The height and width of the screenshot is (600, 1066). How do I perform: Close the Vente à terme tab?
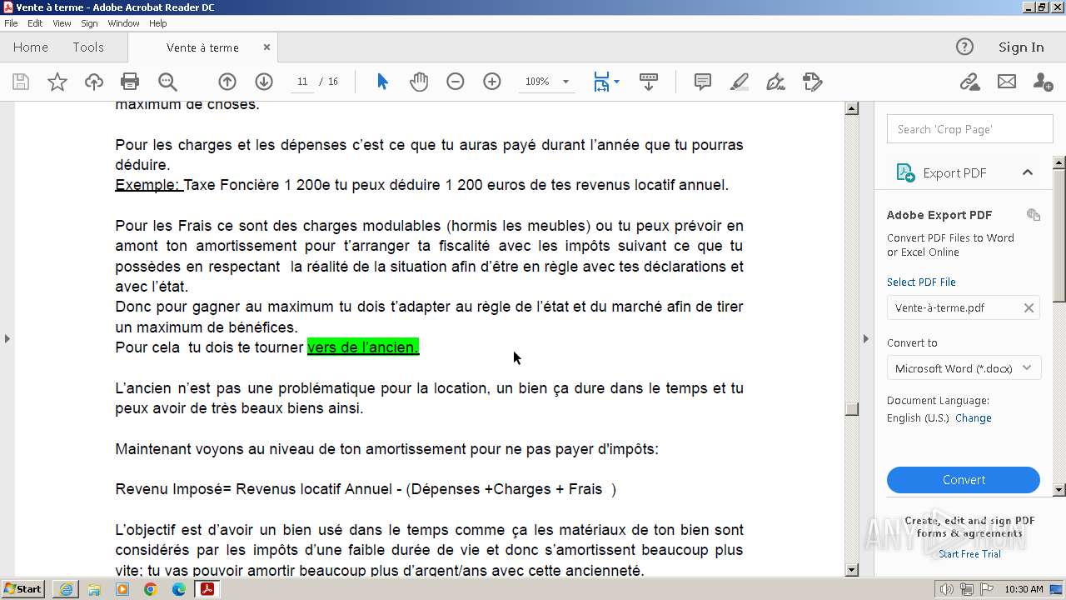click(266, 47)
